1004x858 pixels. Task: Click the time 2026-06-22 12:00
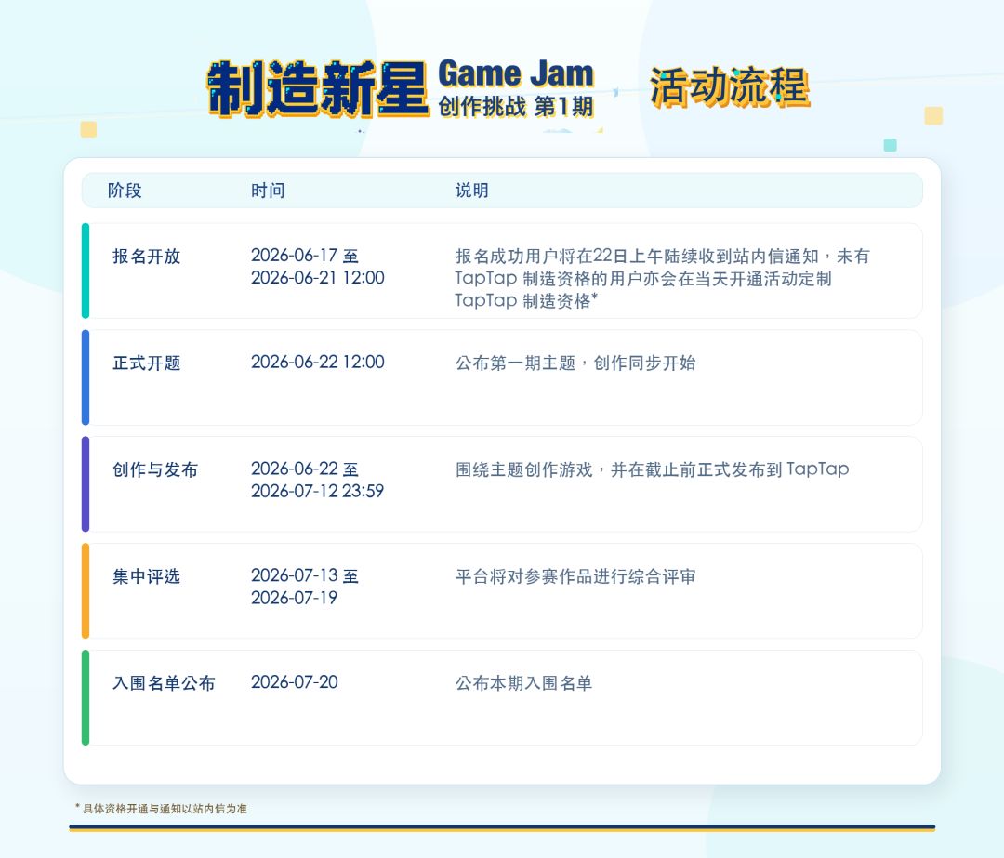tap(318, 362)
